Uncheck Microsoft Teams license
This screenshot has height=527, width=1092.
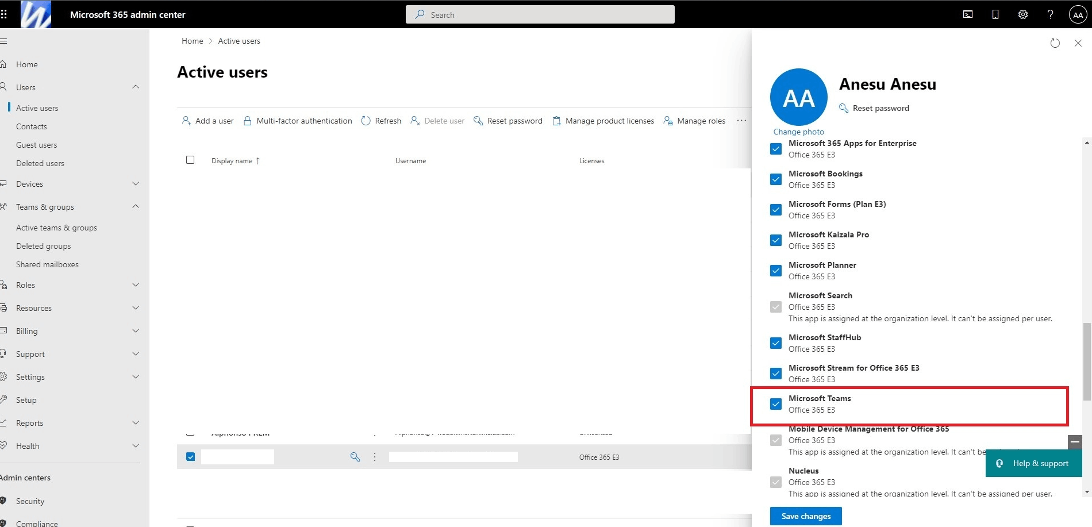pyautogui.click(x=776, y=404)
